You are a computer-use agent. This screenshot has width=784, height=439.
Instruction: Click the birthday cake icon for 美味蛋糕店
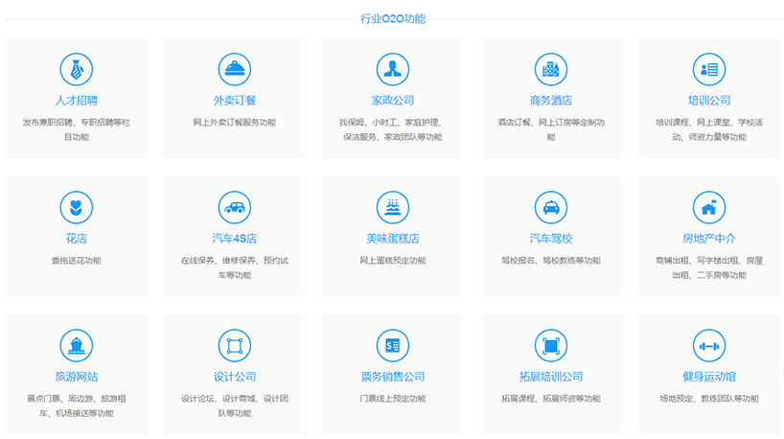pos(392,207)
